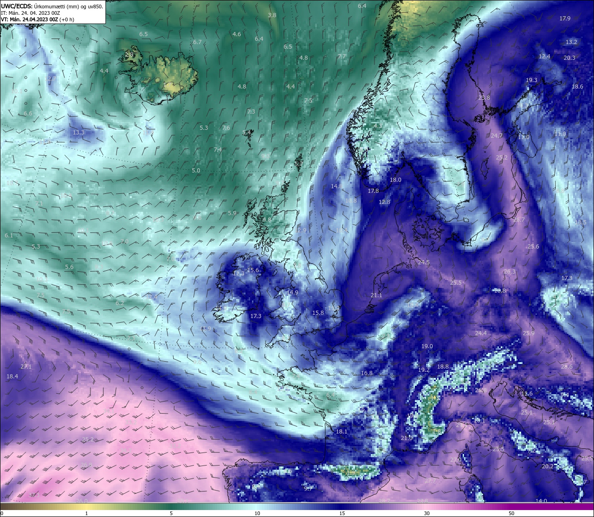Click the map value 5.9
Viewport: 594px width, 517px height.
coord(232,213)
